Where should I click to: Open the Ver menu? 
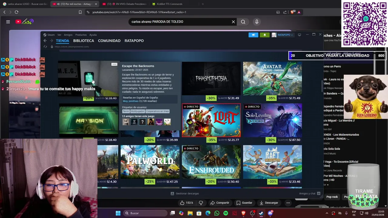[59, 35]
